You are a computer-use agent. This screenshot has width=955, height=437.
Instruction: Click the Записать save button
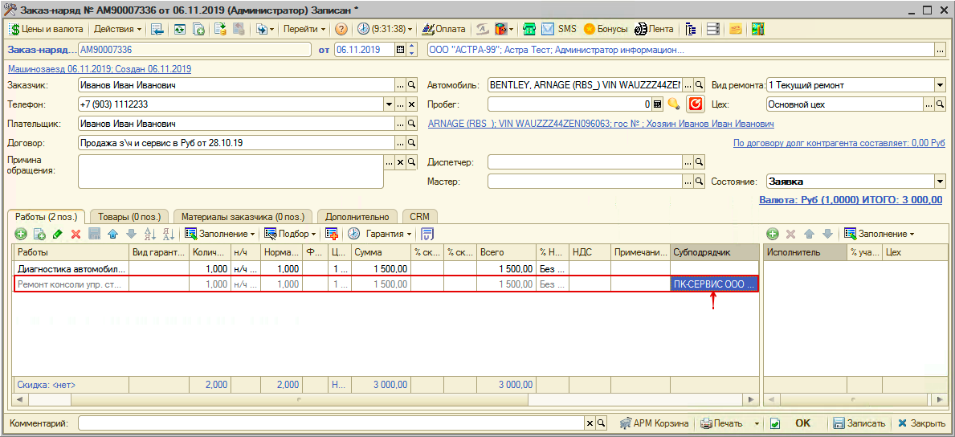859,423
